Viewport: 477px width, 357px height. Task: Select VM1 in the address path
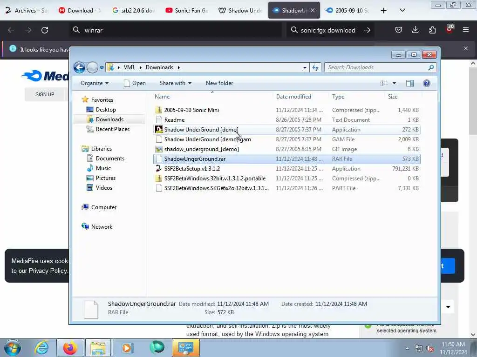coord(129,67)
